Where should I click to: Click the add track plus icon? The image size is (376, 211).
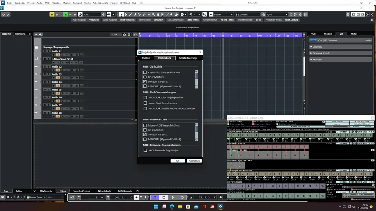(x=36, y=35)
